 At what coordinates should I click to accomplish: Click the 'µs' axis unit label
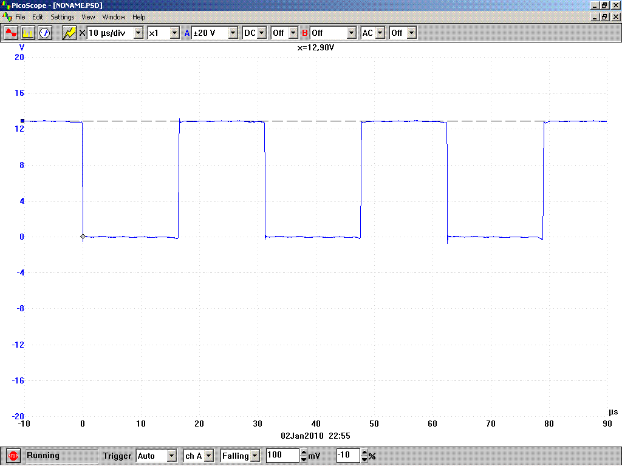tap(613, 412)
